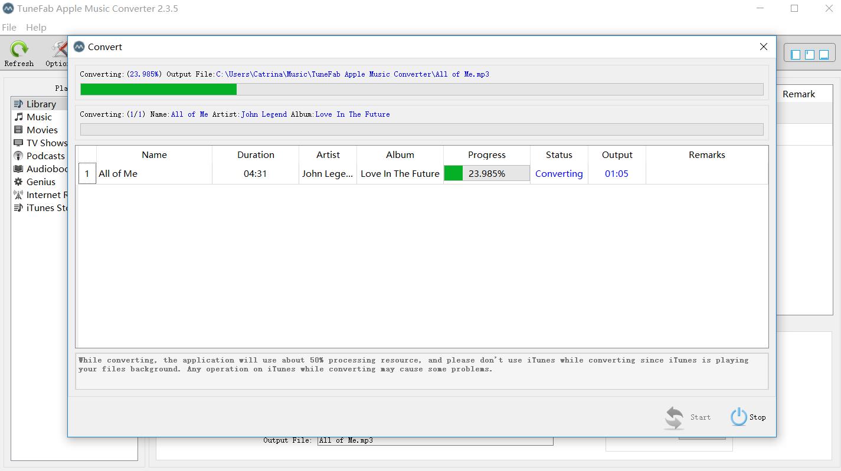Click the 04:31 duration cell

point(256,174)
